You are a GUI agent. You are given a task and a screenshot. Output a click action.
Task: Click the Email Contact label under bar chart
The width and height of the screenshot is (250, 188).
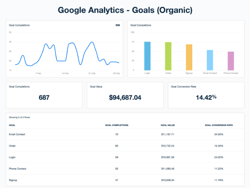click(x=210, y=73)
